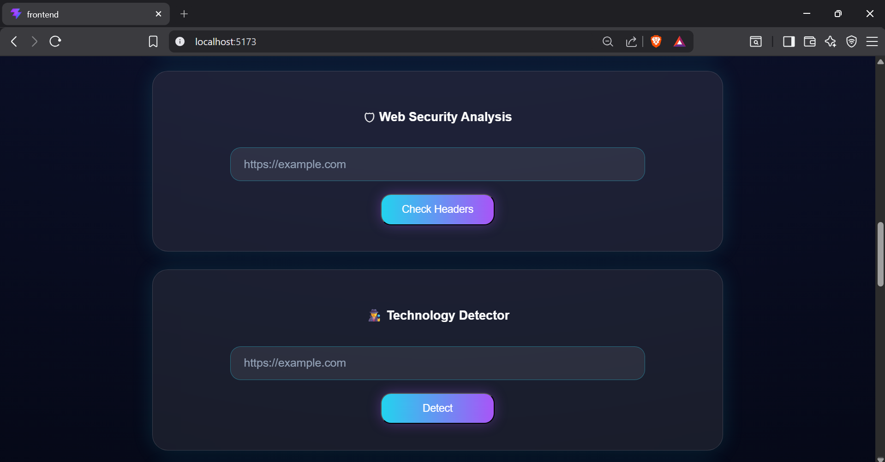Toggle the browser sidebar panel icon
885x462 pixels.
pyautogui.click(x=789, y=41)
